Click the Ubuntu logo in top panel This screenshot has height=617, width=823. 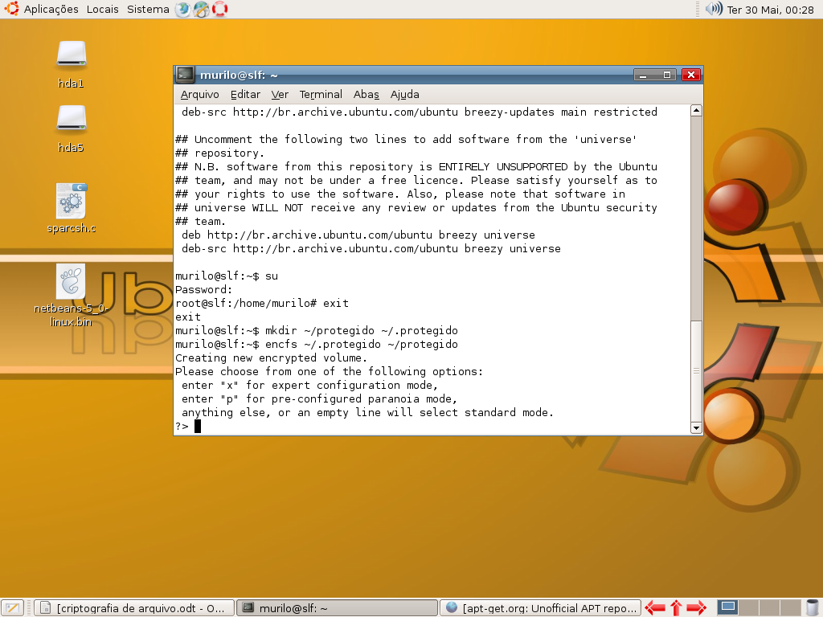11,9
